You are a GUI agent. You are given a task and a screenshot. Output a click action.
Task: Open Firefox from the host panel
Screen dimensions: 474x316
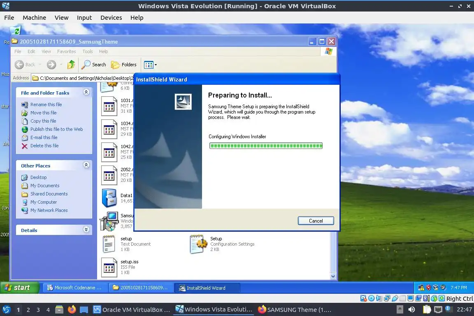pyautogui.click(x=72, y=309)
